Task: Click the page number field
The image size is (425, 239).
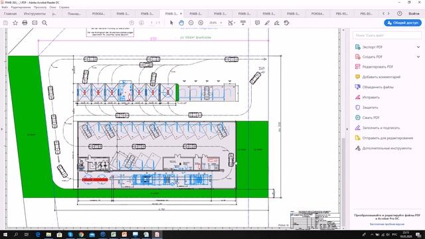Action: pos(152,23)
